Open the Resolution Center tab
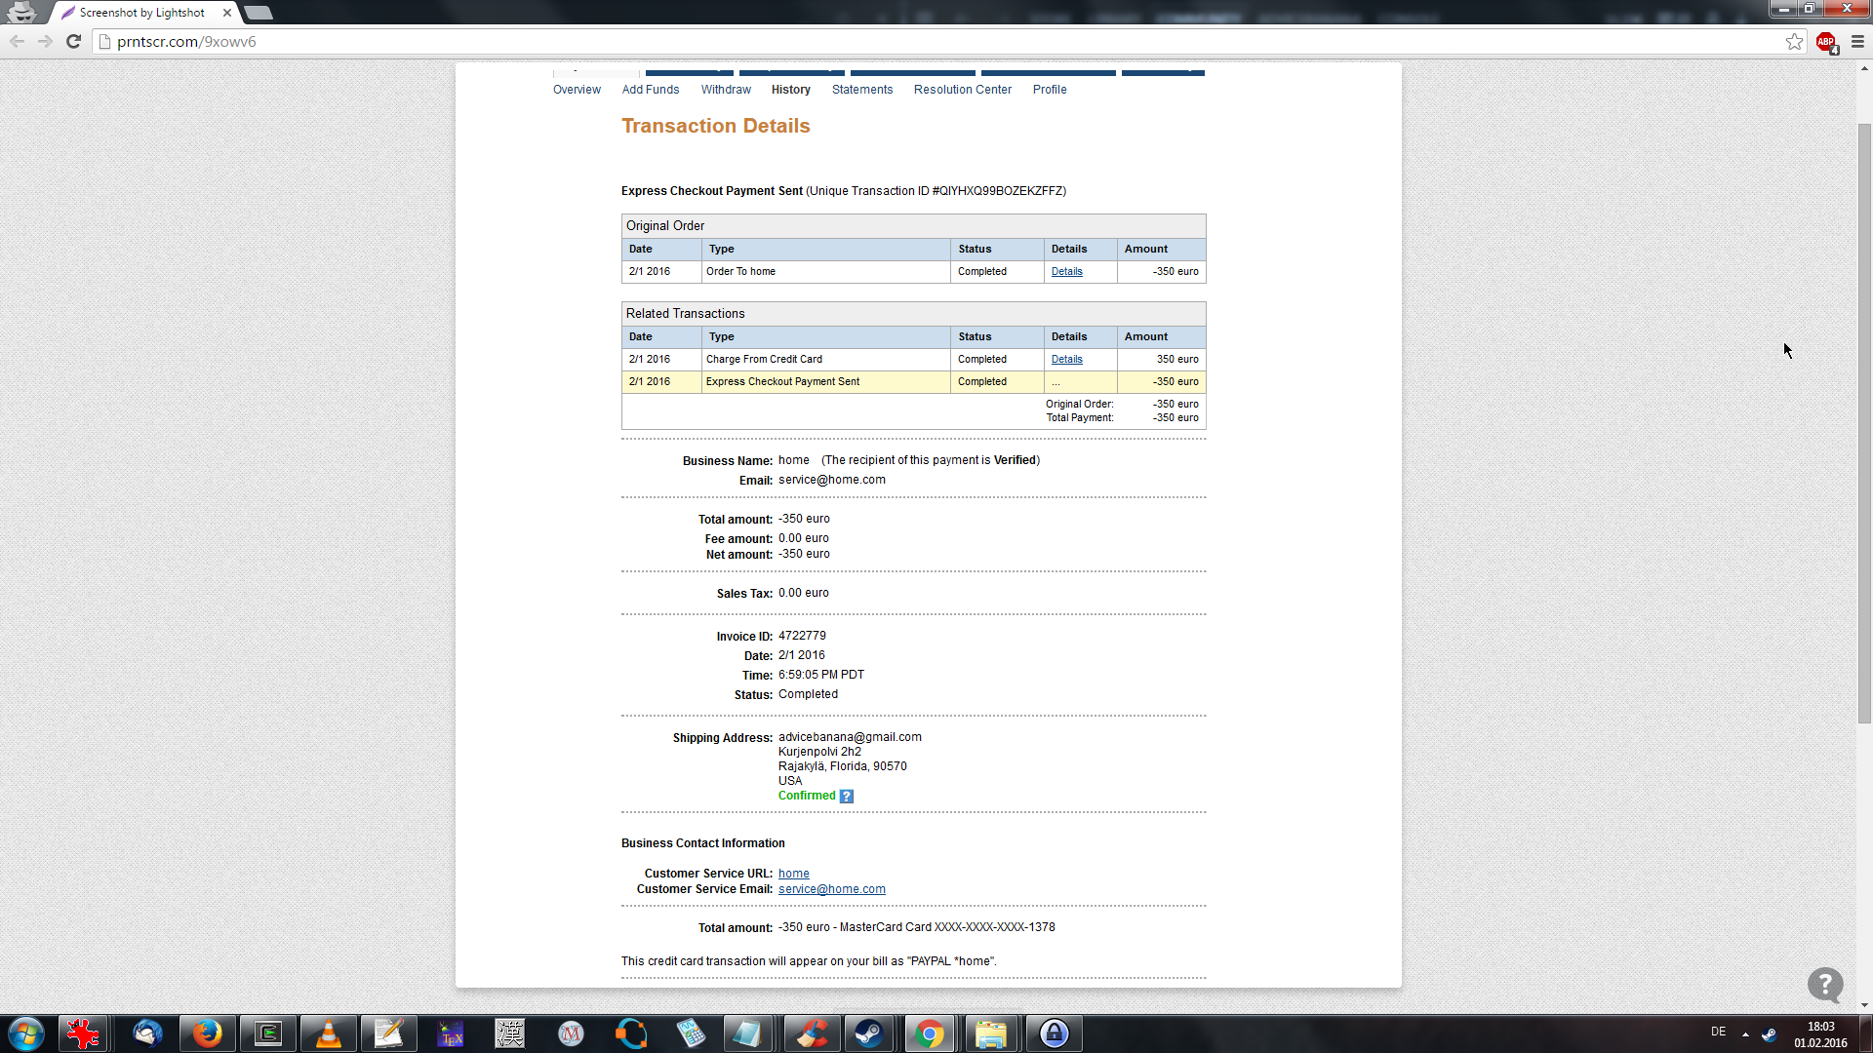The width and height of the screenshot is (1873, 1053). [962, 90]
